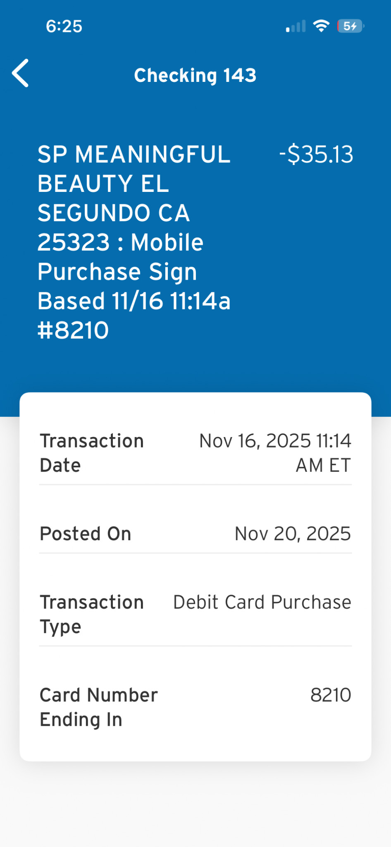Tap the back arrow chevron
The height and width of the screenshot is (847, 391).
tap(21, 73)
